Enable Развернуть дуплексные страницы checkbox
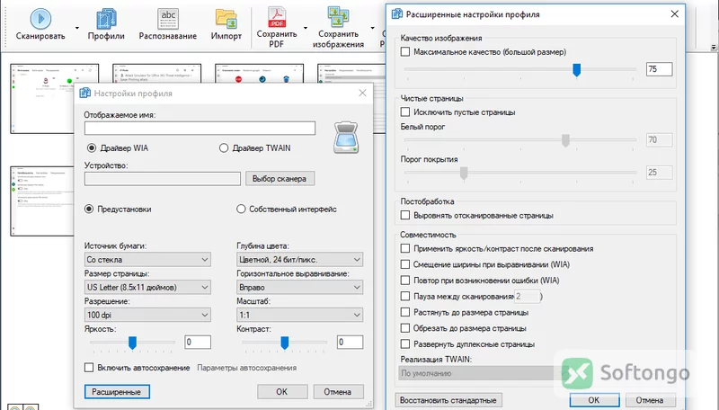The width and height of the screenshot is (719, 410). tap(405, 344)
